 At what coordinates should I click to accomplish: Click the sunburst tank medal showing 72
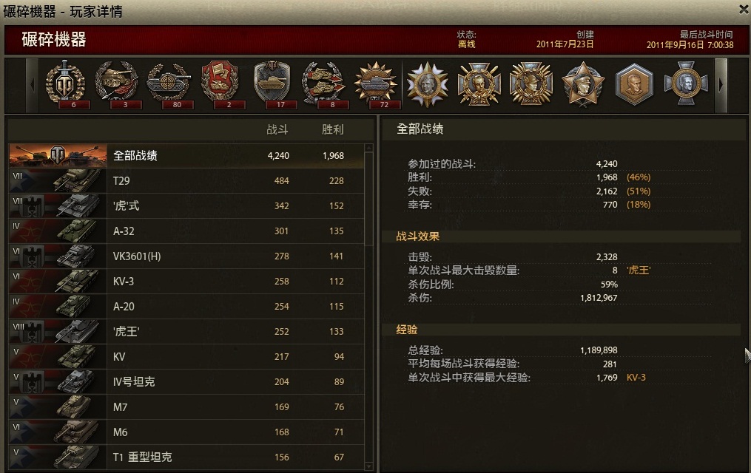pos(376,85)
